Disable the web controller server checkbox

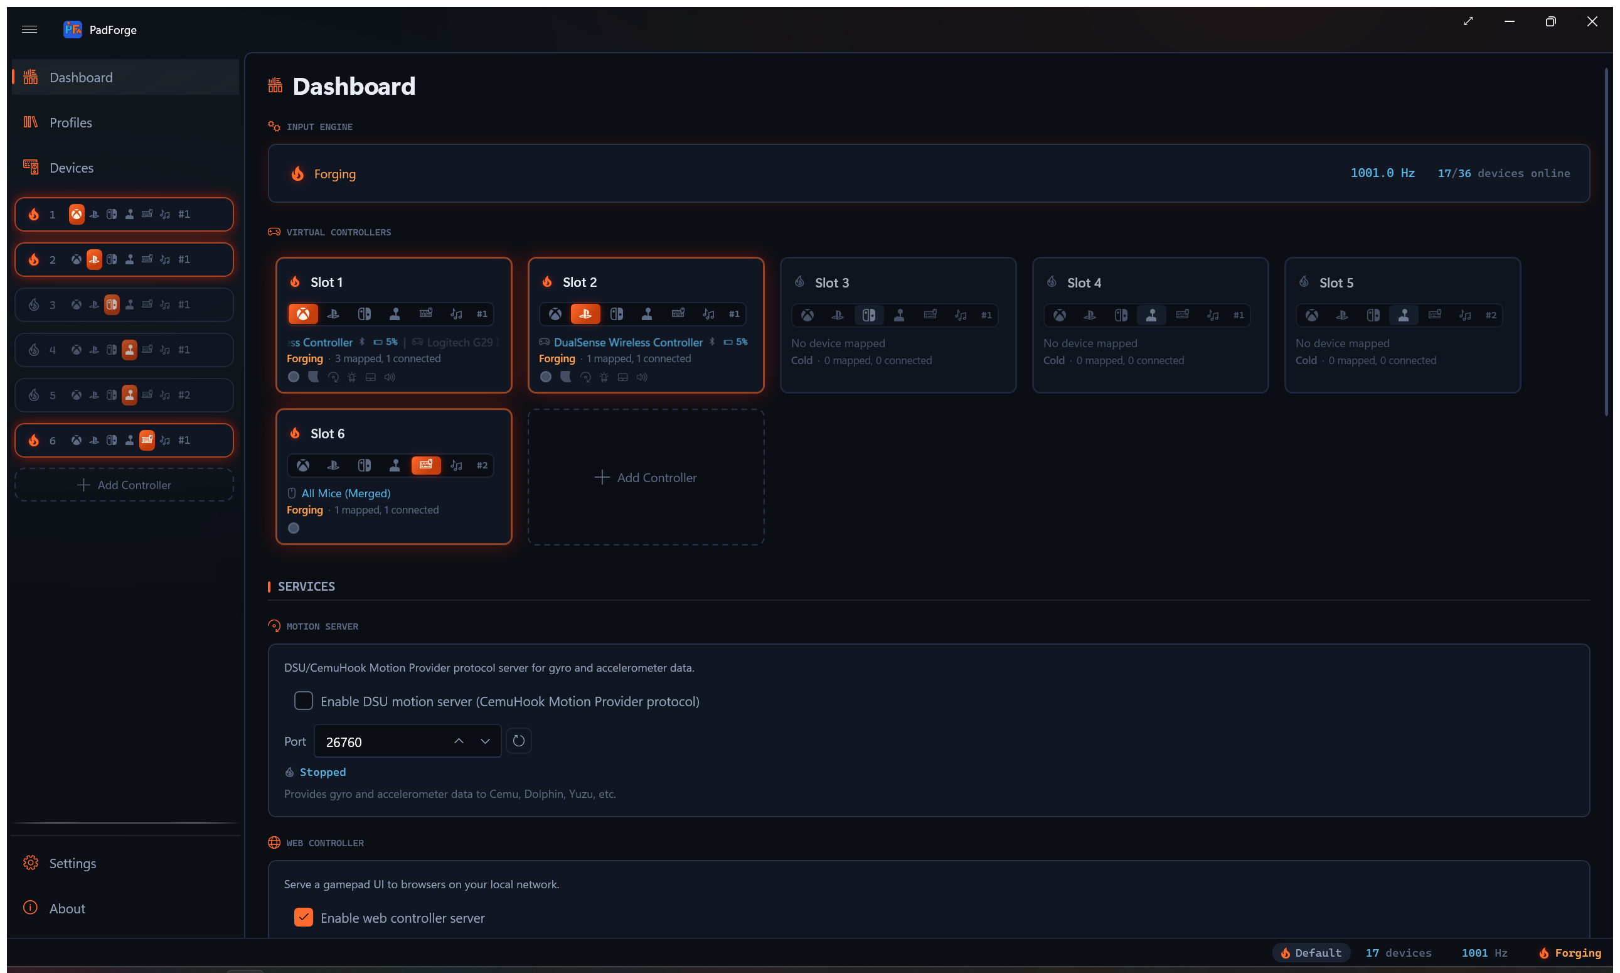tap(304, 917)
